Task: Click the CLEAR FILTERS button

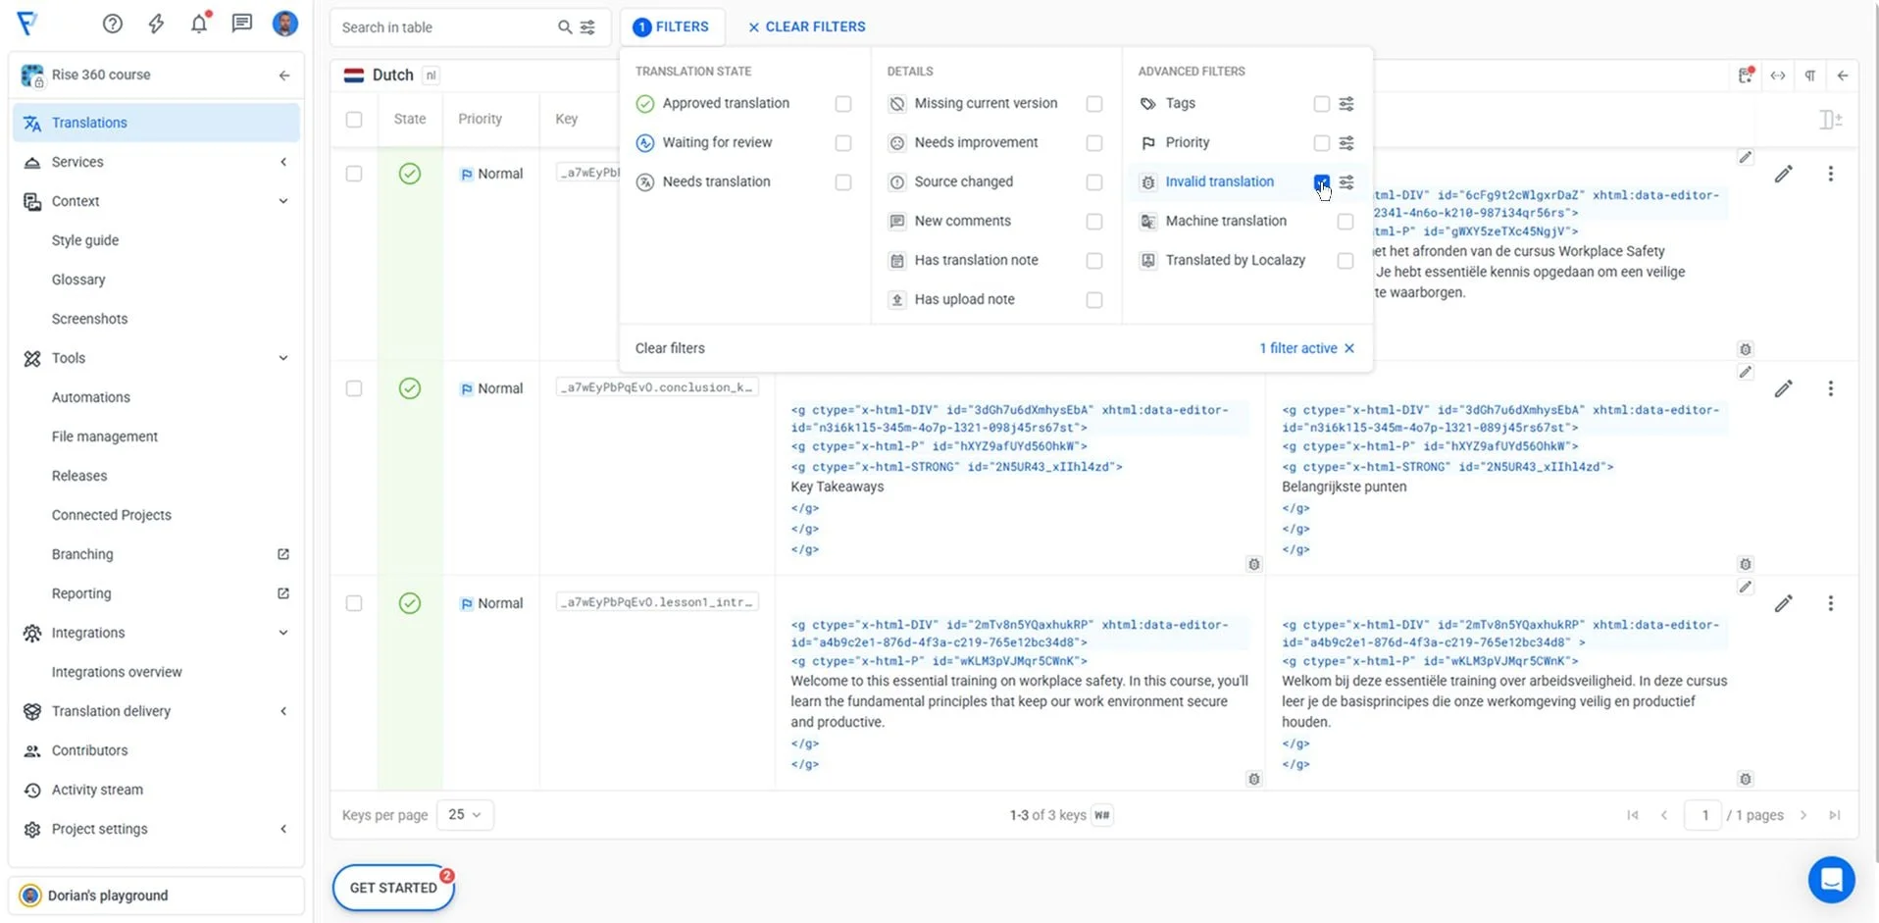Action: 806,26
